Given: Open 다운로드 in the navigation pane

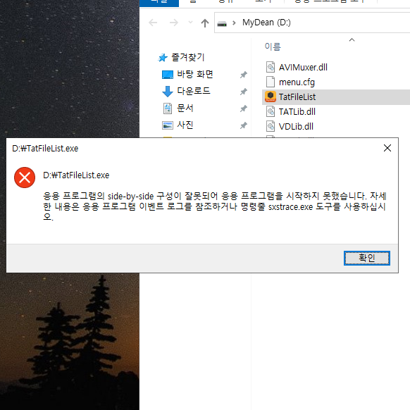Looking at the screenshot, I should (x=194, y=91).
